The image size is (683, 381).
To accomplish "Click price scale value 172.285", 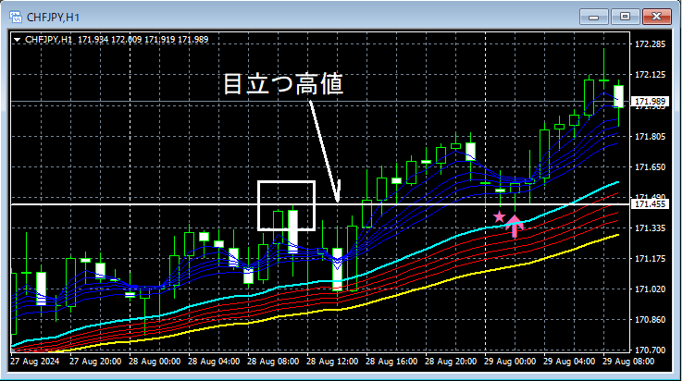I will [650, 44].
